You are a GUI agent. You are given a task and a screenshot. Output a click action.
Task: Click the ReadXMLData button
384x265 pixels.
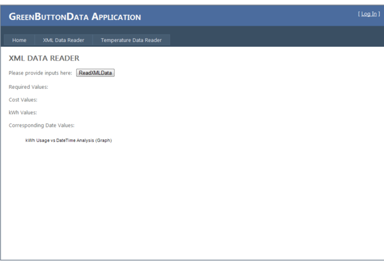tap(96, 72)
